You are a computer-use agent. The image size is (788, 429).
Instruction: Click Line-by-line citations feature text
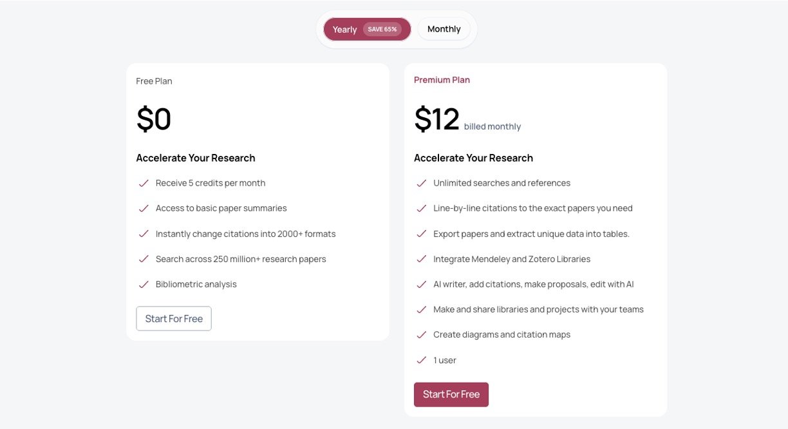point(532,208)
